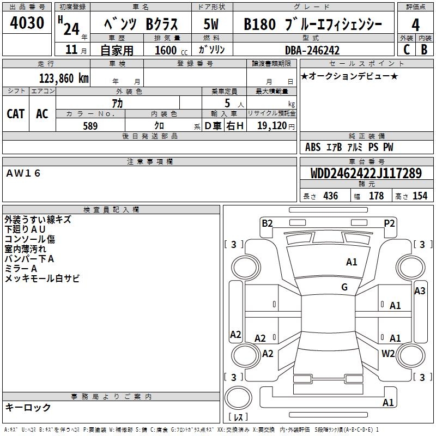Select the CAT shift type cell

(16, 114)
